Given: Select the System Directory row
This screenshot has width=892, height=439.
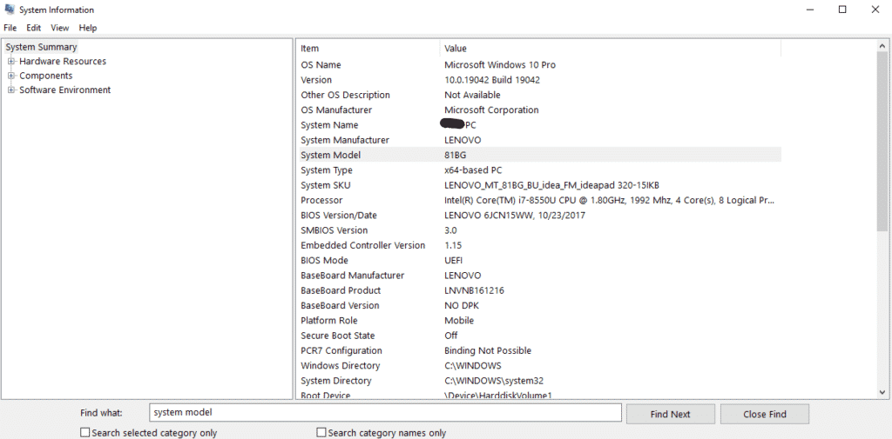Looking at the screenshot, I should click(539, 381).
